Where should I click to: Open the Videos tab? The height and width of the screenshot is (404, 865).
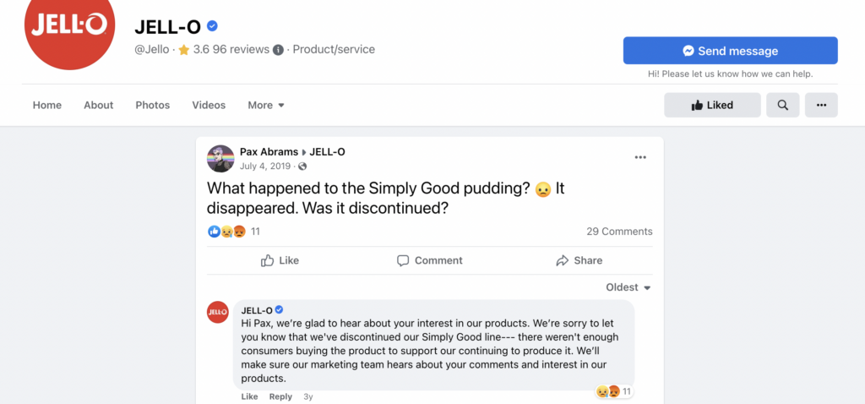(x=209, y=106)
